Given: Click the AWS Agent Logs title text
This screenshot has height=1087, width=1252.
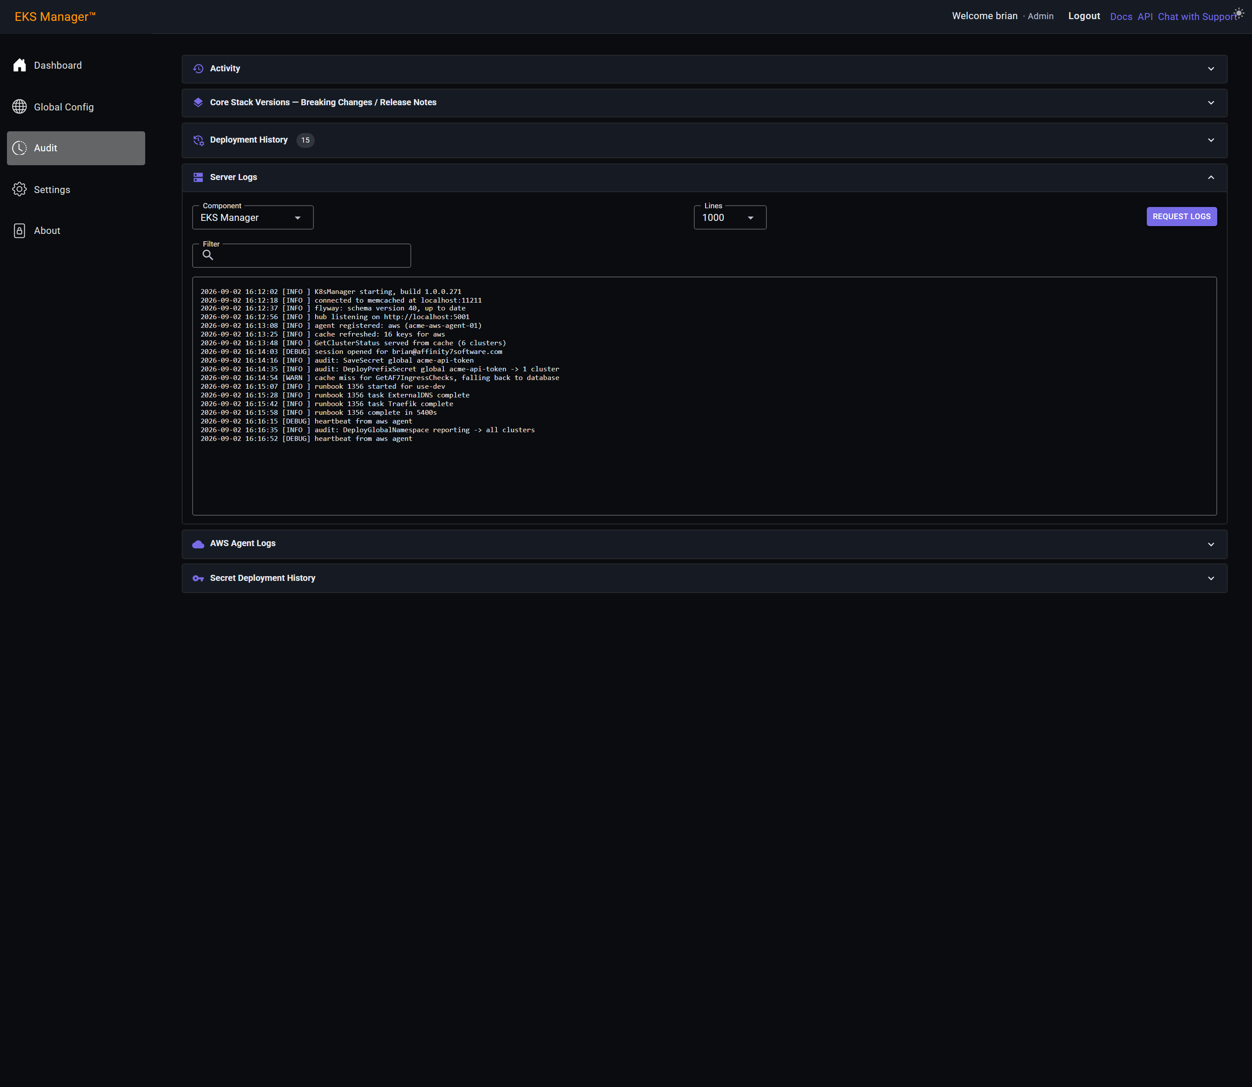Looking at the screenshot, I should (243, 543).
